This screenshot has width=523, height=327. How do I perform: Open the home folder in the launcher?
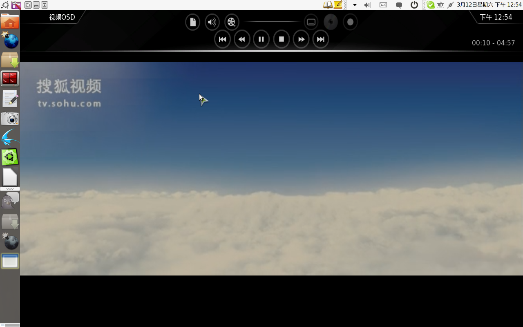10,21
